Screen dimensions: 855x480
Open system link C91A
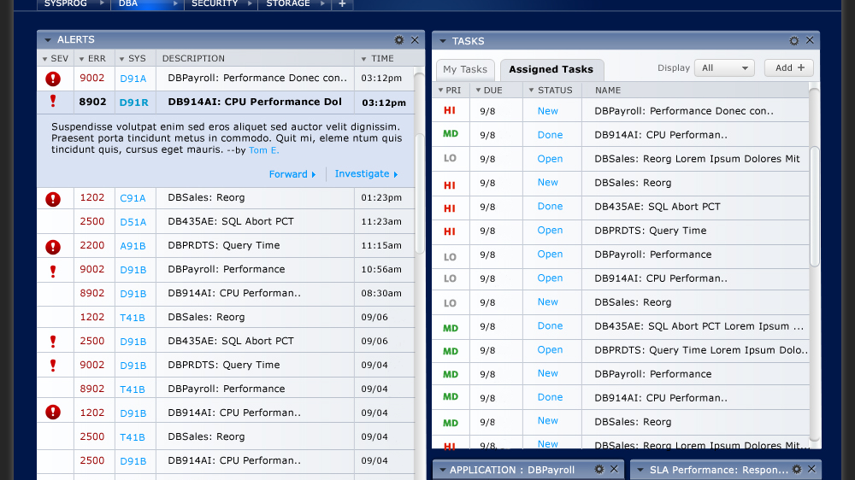coord(133,198)
